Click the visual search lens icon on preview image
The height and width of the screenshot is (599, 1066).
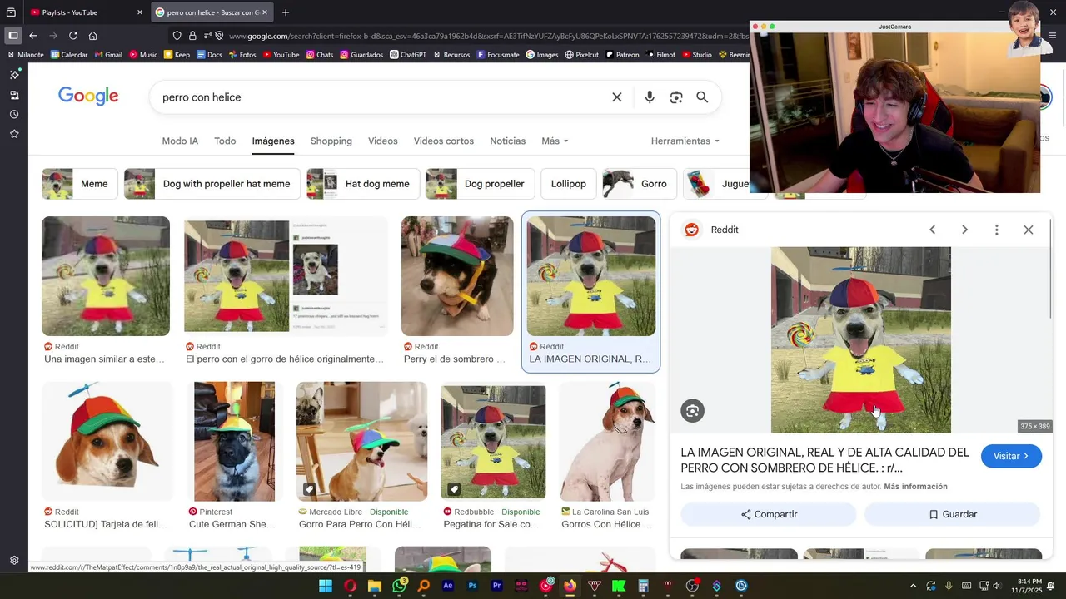(692, 410)
